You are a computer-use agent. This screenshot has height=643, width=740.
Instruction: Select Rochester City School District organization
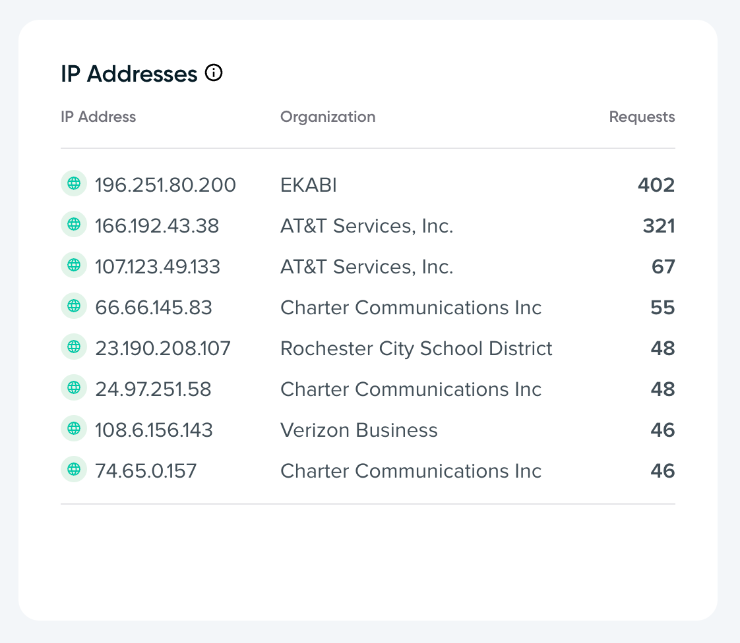[416, 349]
